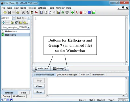Toggle the BLK block mode indicator
The height and width of the screenshot is (102, 130).
126,100
